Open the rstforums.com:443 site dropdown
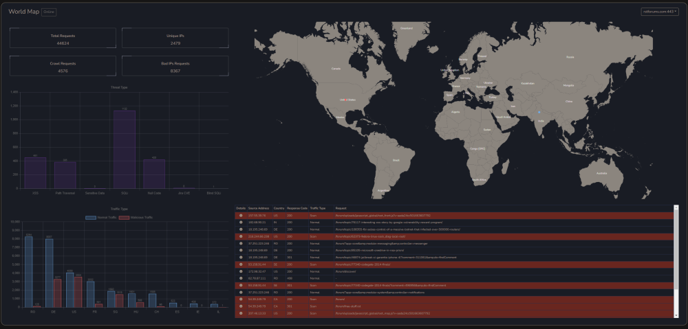 pos(658,12)
